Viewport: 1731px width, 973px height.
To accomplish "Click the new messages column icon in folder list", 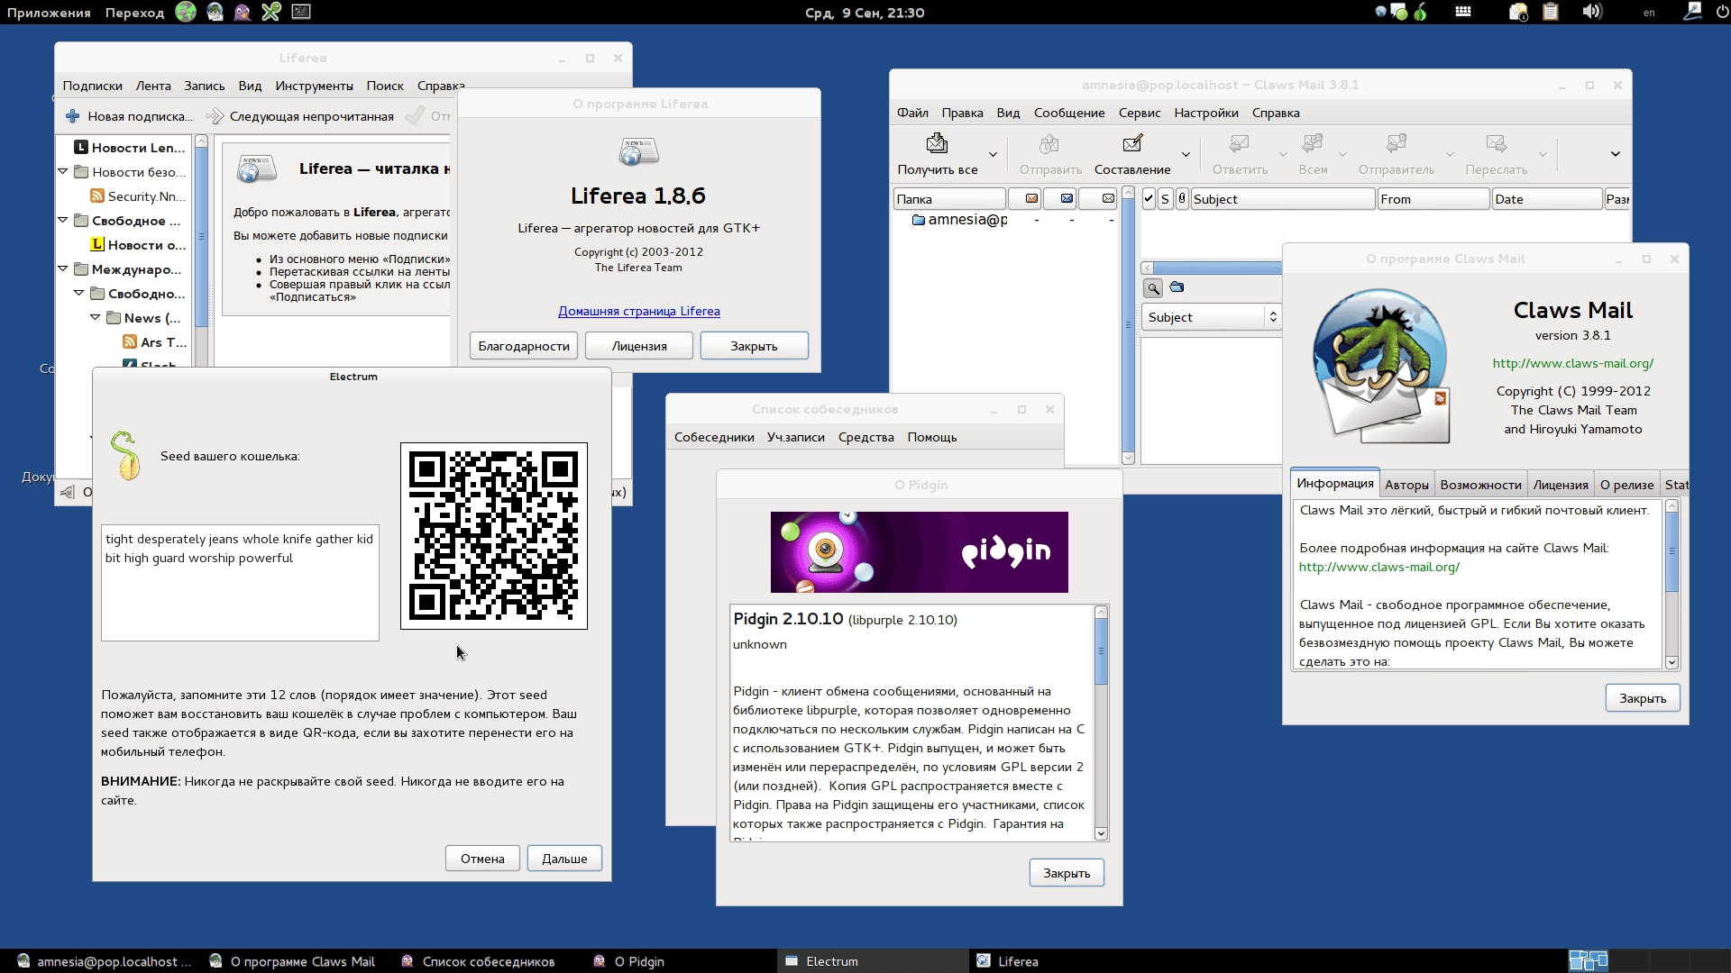I will [1031, 198].
